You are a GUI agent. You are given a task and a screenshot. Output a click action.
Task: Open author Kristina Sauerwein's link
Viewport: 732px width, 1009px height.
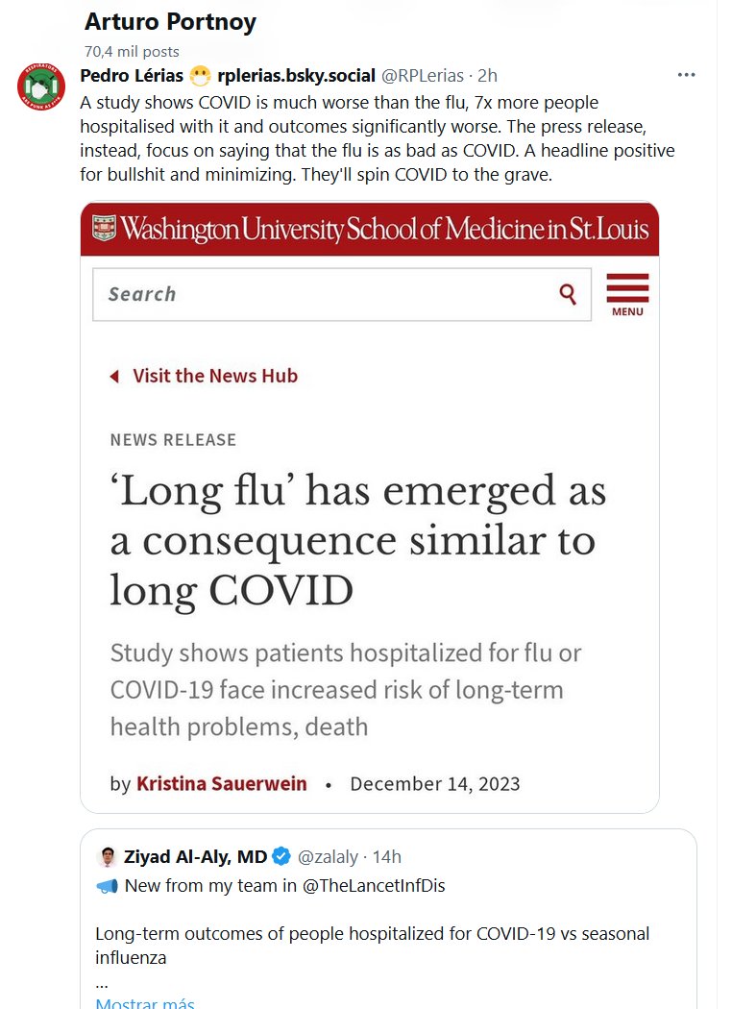[x=222, y=783]
